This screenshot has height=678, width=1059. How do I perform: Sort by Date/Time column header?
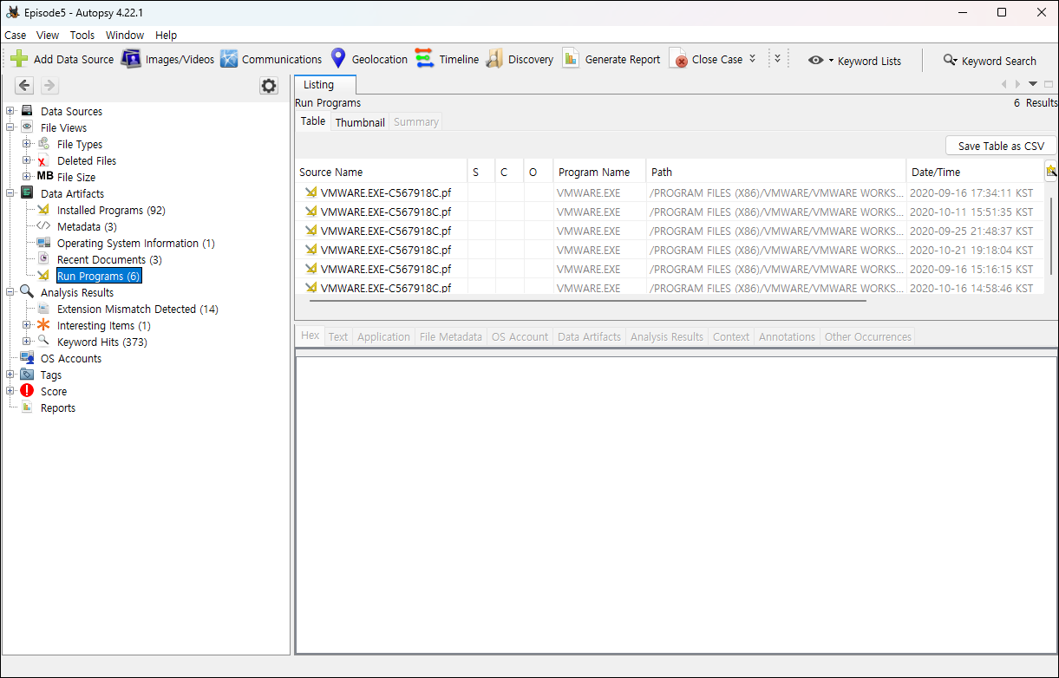(x=975, y=172)
